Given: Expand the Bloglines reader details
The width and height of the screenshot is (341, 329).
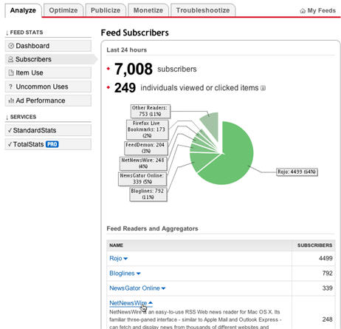Looking at the screenshot, I should tap(125, 274).
